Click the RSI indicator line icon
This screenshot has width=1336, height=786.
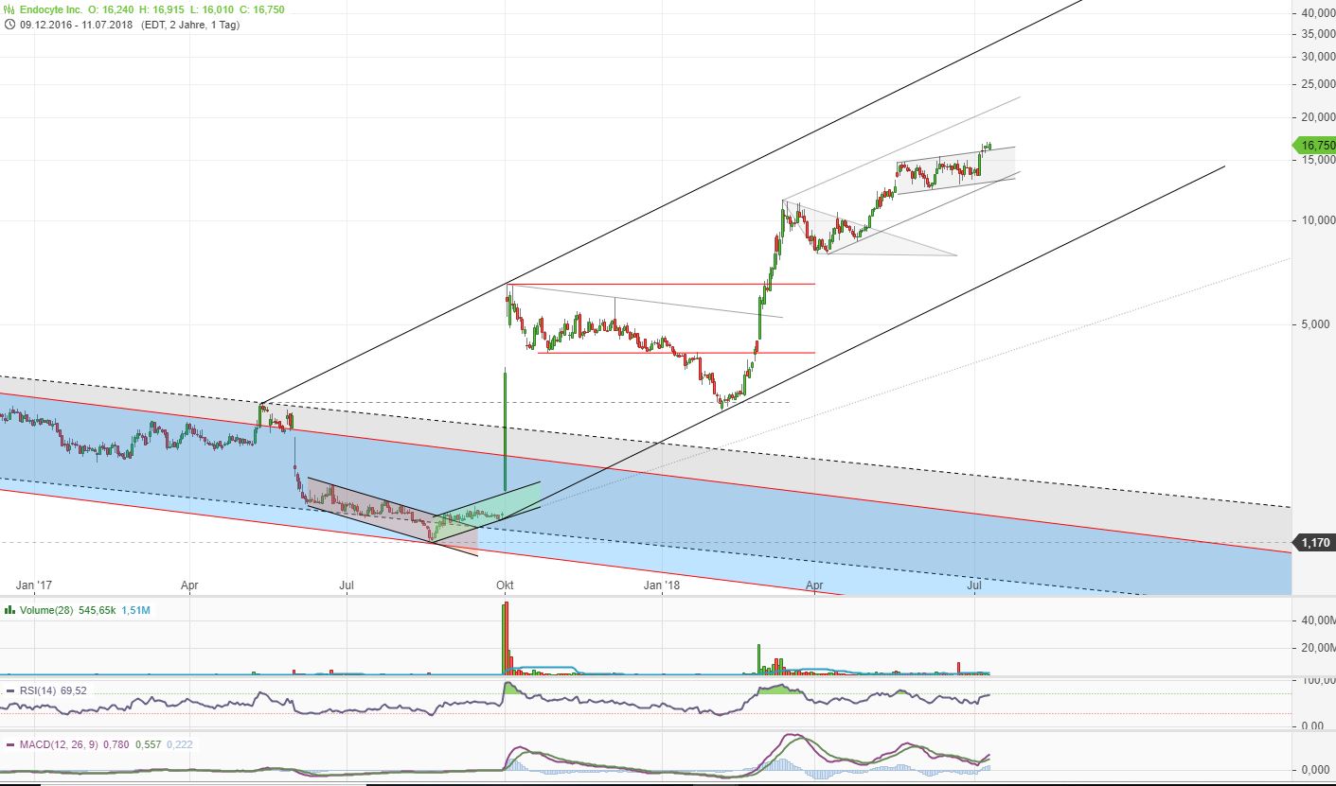tap(9, 691)
